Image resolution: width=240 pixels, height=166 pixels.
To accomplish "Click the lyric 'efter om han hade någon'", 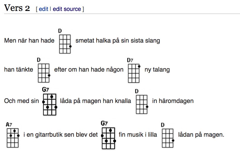I will 89,70.
